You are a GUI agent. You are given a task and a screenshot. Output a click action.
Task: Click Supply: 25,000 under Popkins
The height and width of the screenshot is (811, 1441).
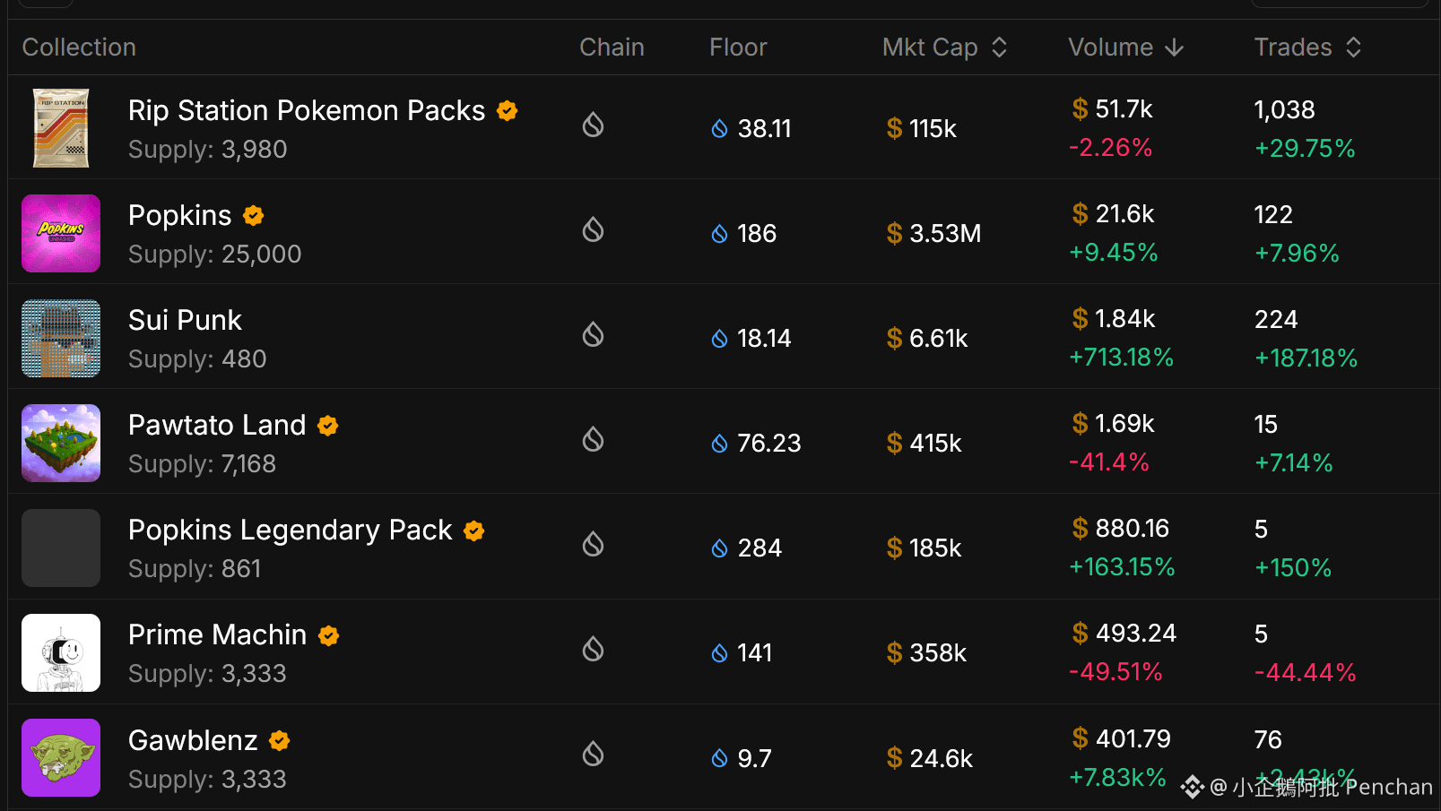pyautogui.click(x=214, y=255)
